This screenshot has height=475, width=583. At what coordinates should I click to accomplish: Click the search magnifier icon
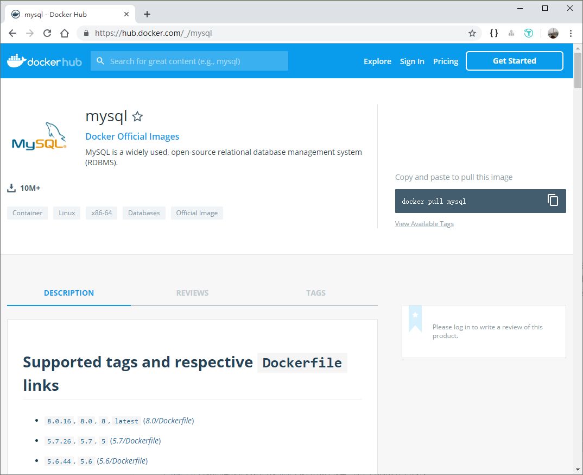(100, 61)
